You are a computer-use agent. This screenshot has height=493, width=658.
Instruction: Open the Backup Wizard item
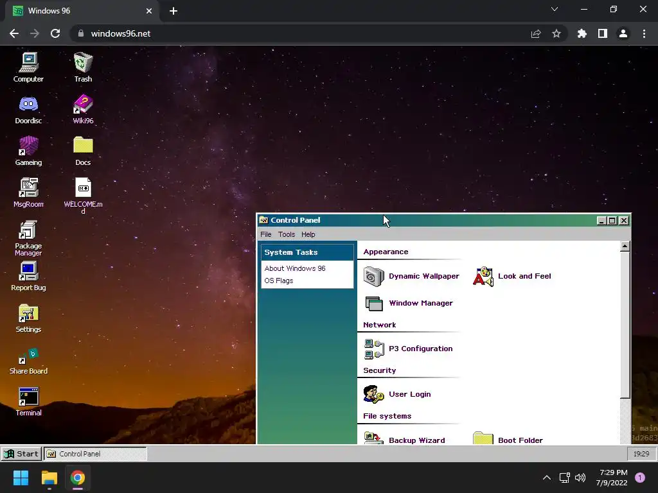click(404, 439)
